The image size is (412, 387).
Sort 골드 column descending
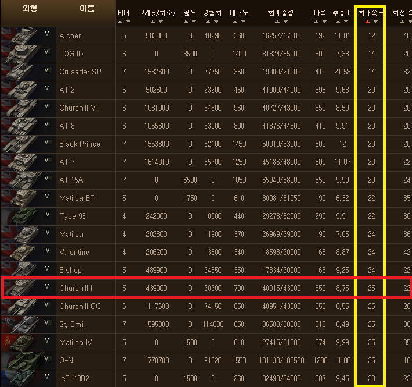coord(194,22)
